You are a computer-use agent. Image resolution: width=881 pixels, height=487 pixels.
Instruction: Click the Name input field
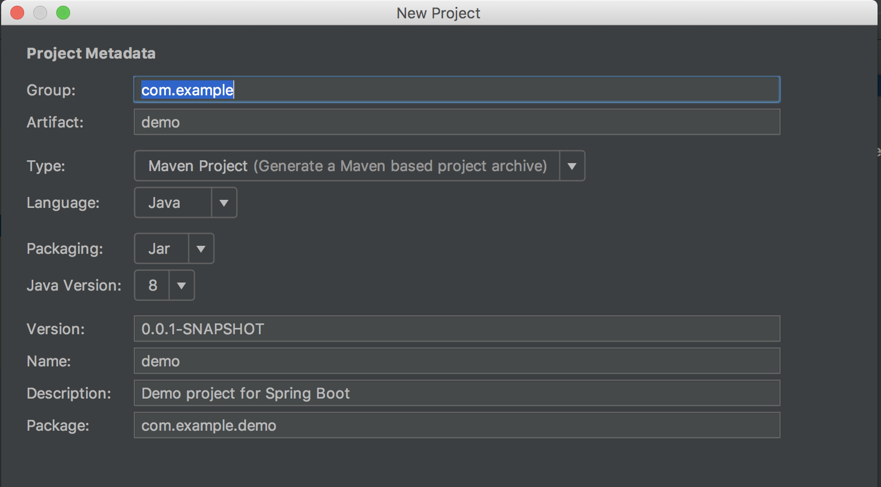[457, 361]
